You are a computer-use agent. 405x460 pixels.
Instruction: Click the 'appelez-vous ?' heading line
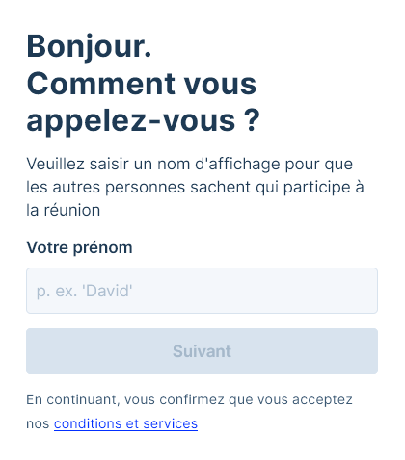point(143,121)
